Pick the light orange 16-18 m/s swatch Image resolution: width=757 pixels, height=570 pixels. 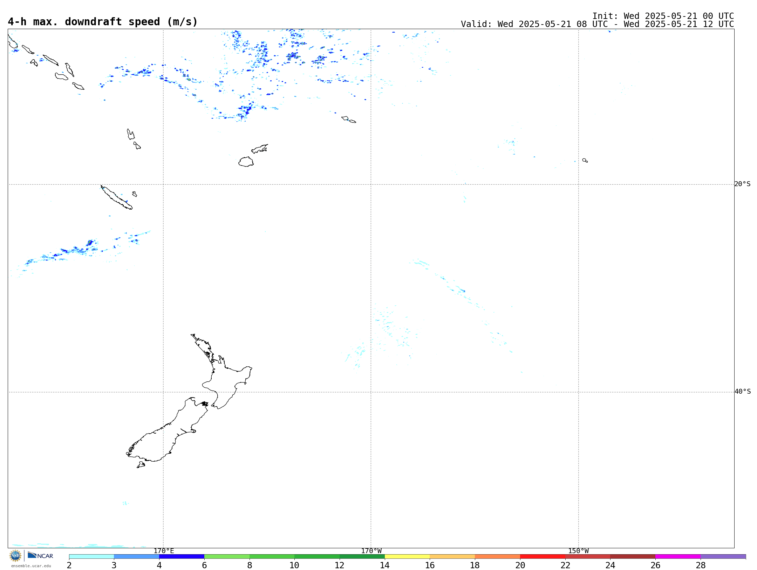click(x=452, y=557)
